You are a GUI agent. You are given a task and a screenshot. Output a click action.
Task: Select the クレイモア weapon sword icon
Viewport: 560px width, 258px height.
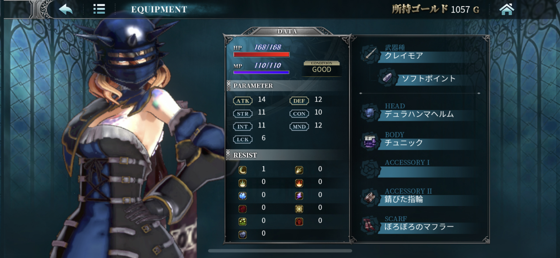point(371,53)
